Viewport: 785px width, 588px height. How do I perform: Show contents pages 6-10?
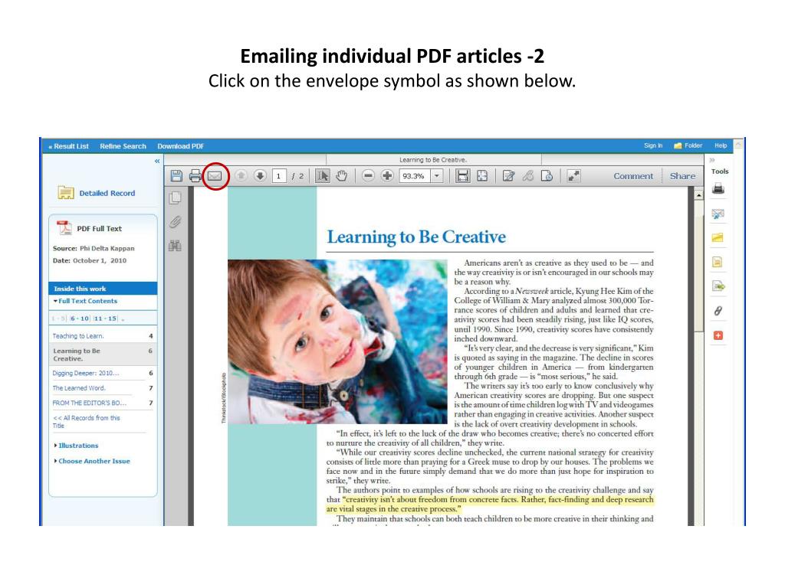80,318
